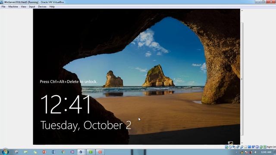The width and height of the screenshot is (276, 155).
Task: Open the green Camtasia taskbar icon
Action: 91,152
